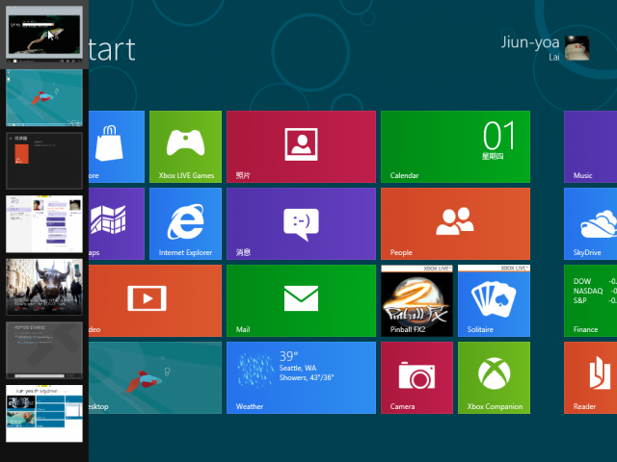617x462 pixels.
Task: Open the Desktop tile with fish
Action: click(x=155, y=377)
